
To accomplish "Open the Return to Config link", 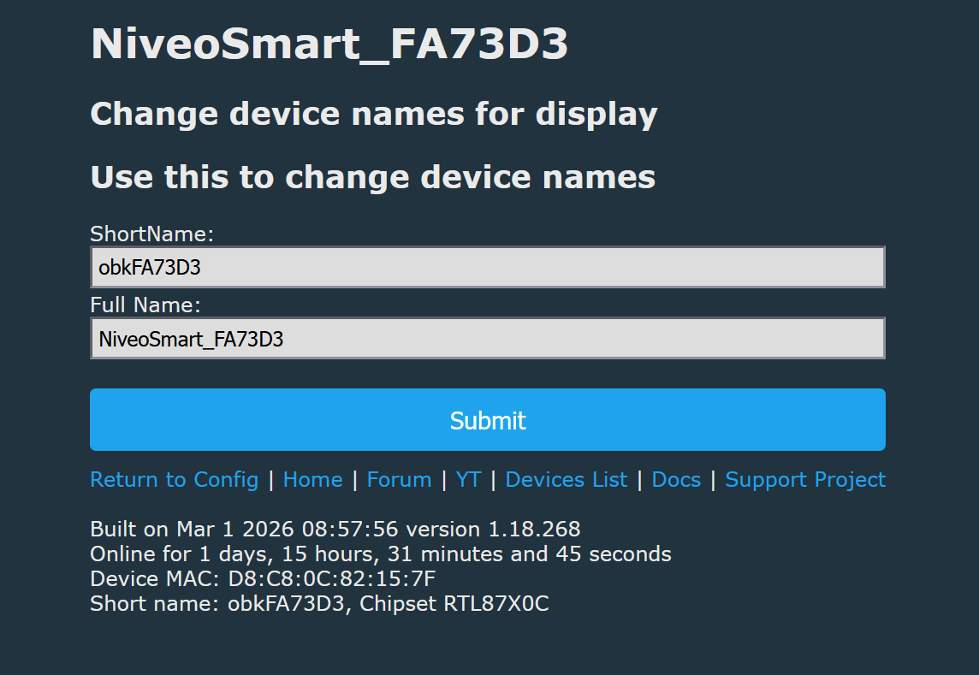I will tap(174, 480).
